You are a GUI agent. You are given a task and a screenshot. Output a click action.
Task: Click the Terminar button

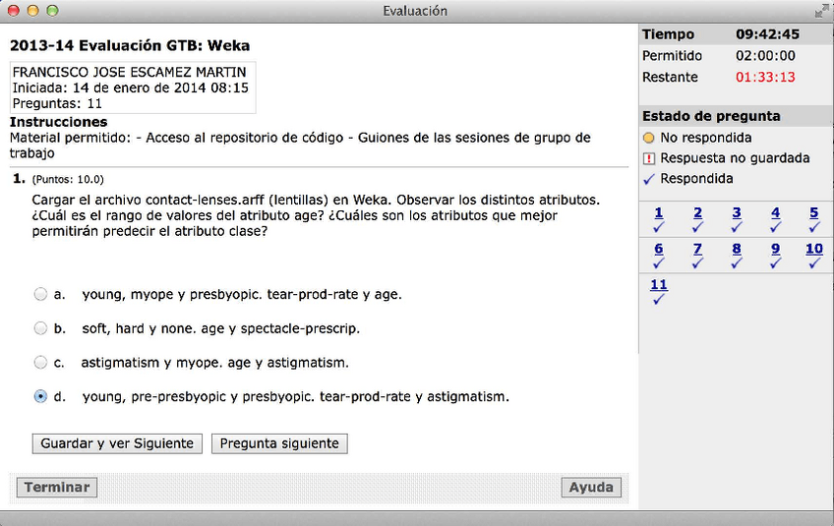tap(57, 487)
